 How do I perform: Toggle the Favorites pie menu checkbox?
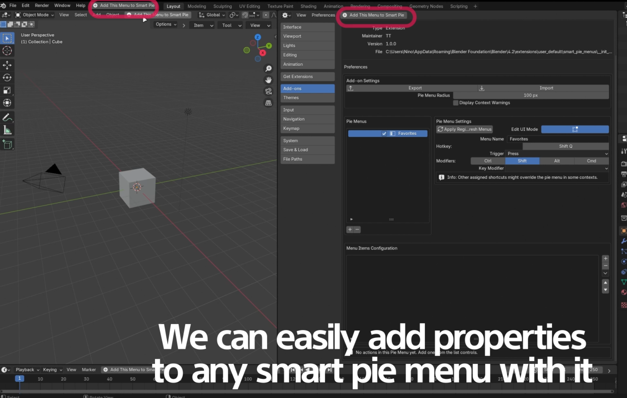pyautogui.click(x=384, y=134)
